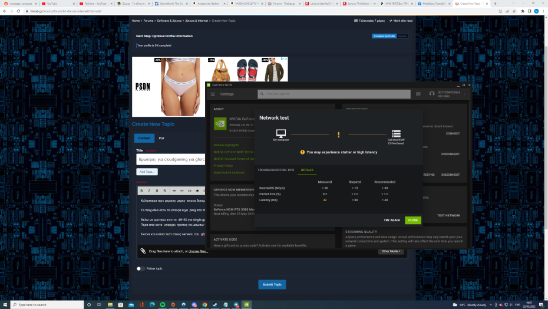This screenshot has height=309, width=548.
Task: Toggle bold formatting in forum editor
Action: [141, 191]
